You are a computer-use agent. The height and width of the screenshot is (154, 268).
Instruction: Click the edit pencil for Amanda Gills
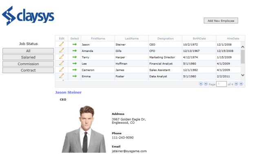(x=62, y=51)
